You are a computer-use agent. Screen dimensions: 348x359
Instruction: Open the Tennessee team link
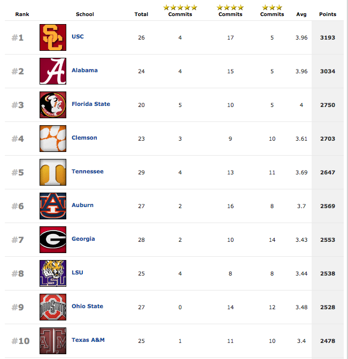(87, 172)
